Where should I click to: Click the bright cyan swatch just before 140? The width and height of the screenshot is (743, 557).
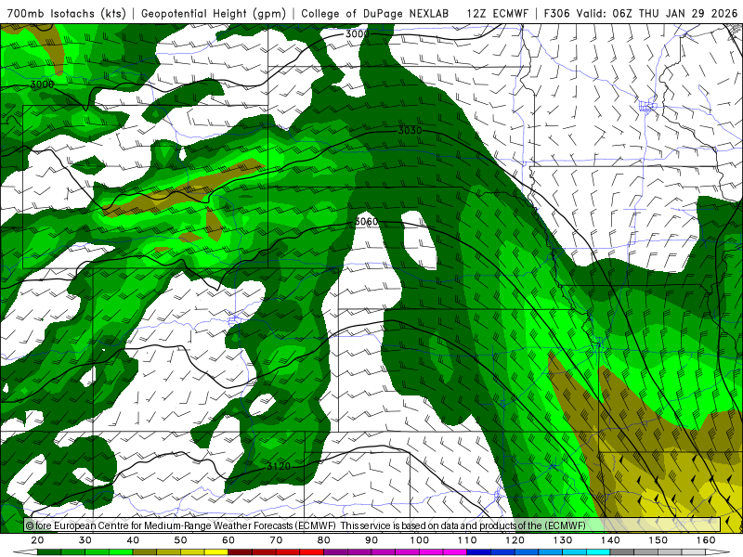click(x=598, y=552)
